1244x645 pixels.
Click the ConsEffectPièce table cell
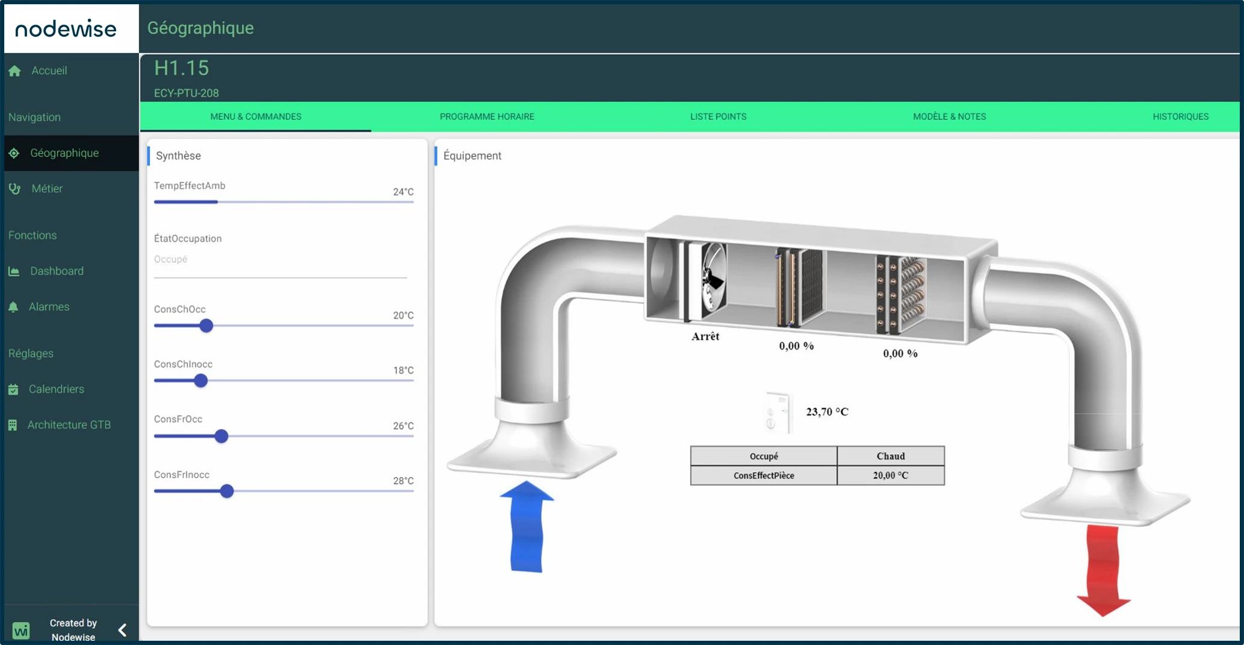(763, 475)
